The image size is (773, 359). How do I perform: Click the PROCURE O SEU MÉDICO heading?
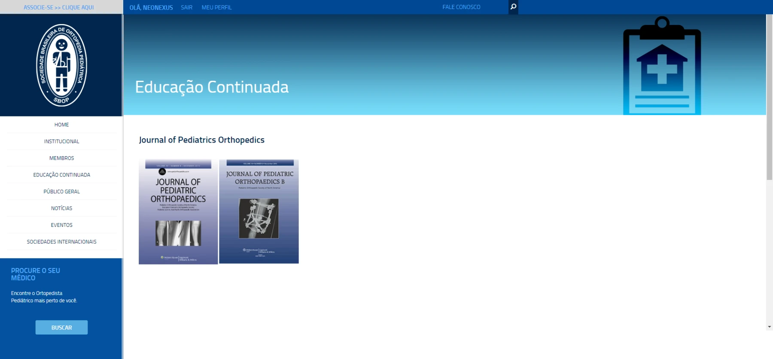[36, 274]
